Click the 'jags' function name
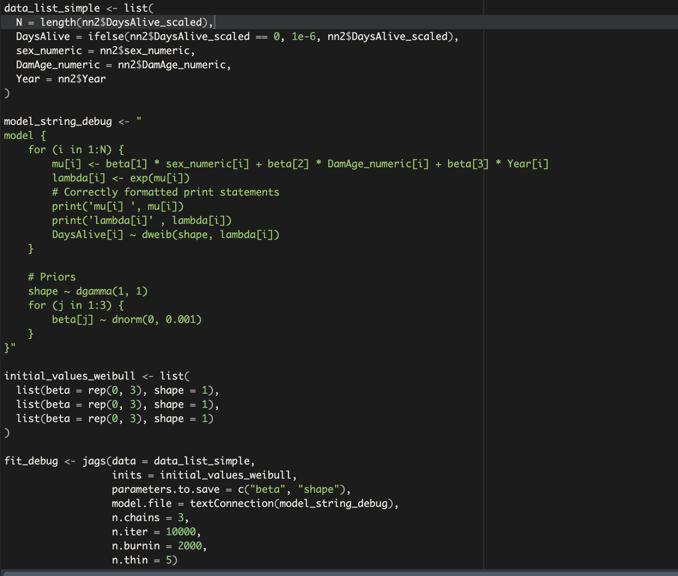 coord(94,461)
